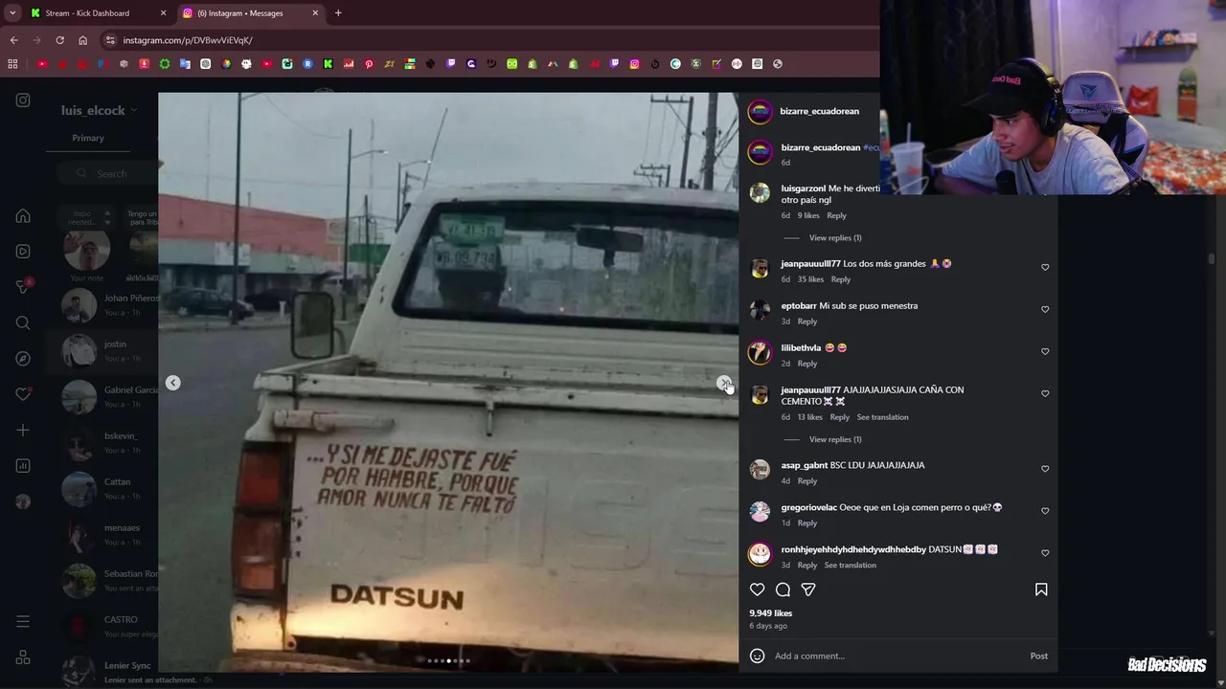Image resolution: width=1226 pixels, height=689 pixels.
Task: Reply to luisgarzonl's comment
Action: (x=836, y=215)
